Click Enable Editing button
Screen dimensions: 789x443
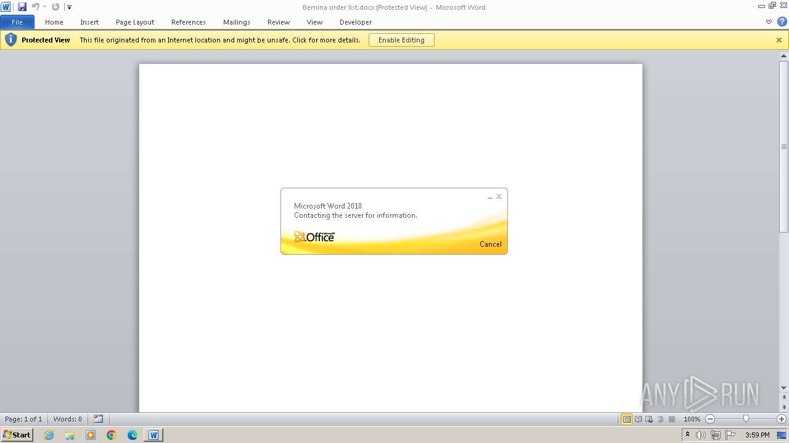[401, 40]
